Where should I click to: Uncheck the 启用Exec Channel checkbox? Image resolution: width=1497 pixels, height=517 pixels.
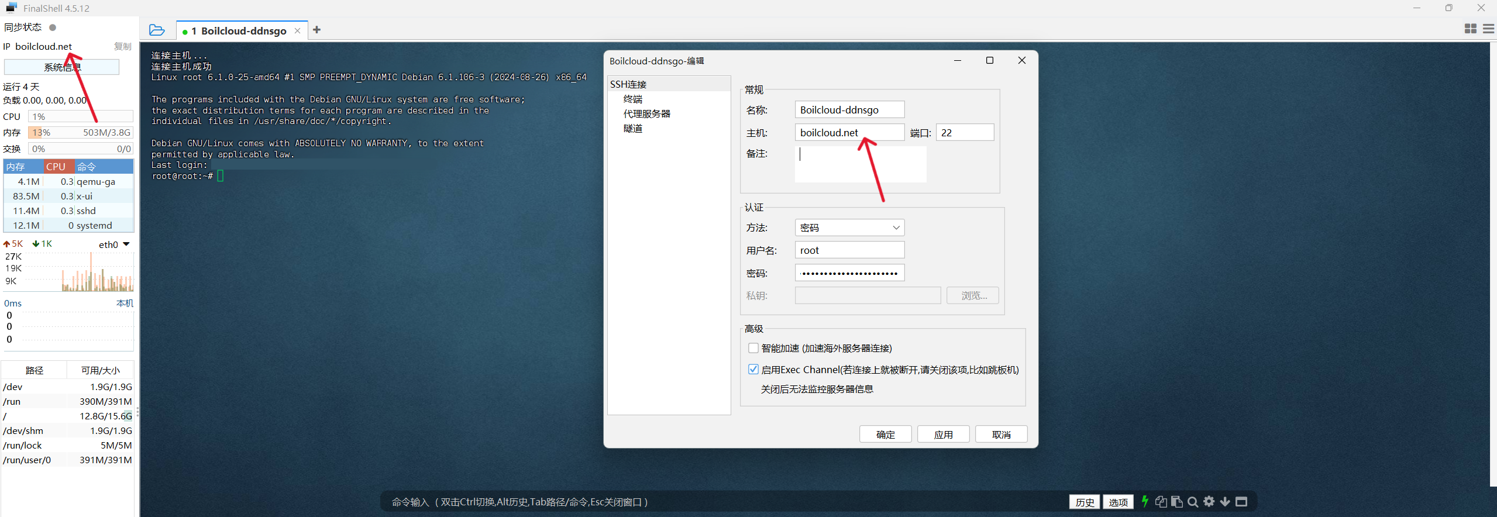point(753,370)
